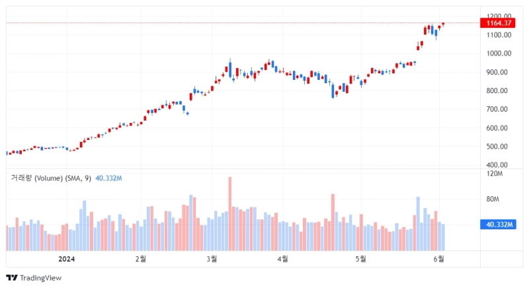Click the blue 40.332M volume tag
This screenshot has height=288, width=529.
pyautogui.click(x=499, y=225)
